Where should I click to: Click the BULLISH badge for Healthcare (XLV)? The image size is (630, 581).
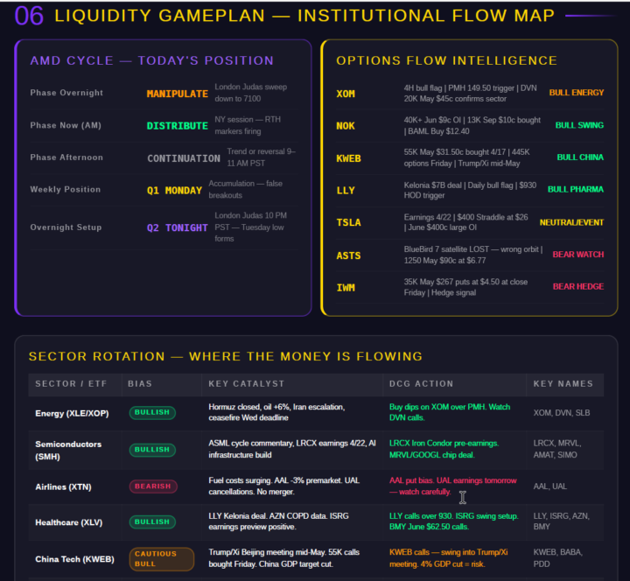[x=152, y=521]
